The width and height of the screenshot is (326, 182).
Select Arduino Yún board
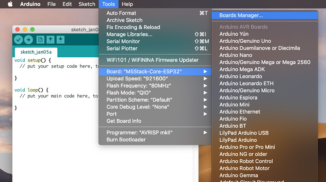(265, 34)
